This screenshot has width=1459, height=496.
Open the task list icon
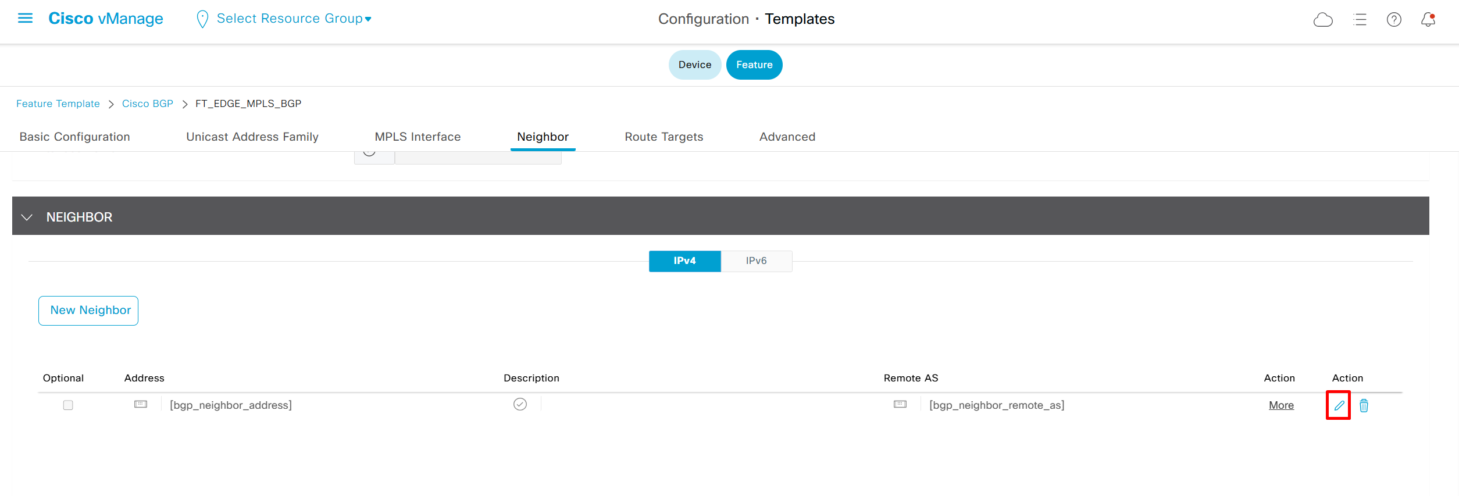point(1360,20)
